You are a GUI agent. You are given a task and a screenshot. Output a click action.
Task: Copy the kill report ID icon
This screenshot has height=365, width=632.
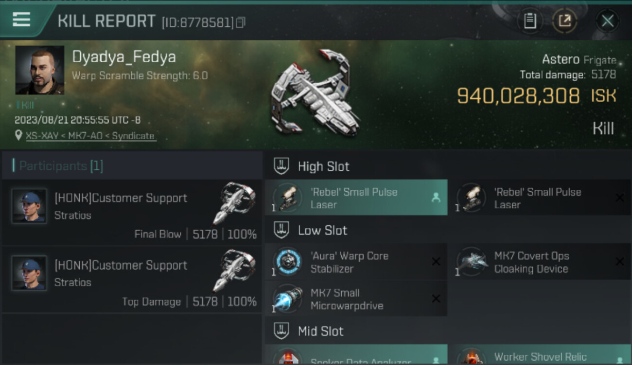pos(240,22)
